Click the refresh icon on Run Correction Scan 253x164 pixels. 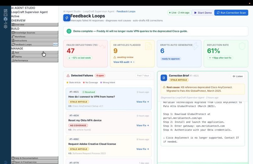point(218,13)
